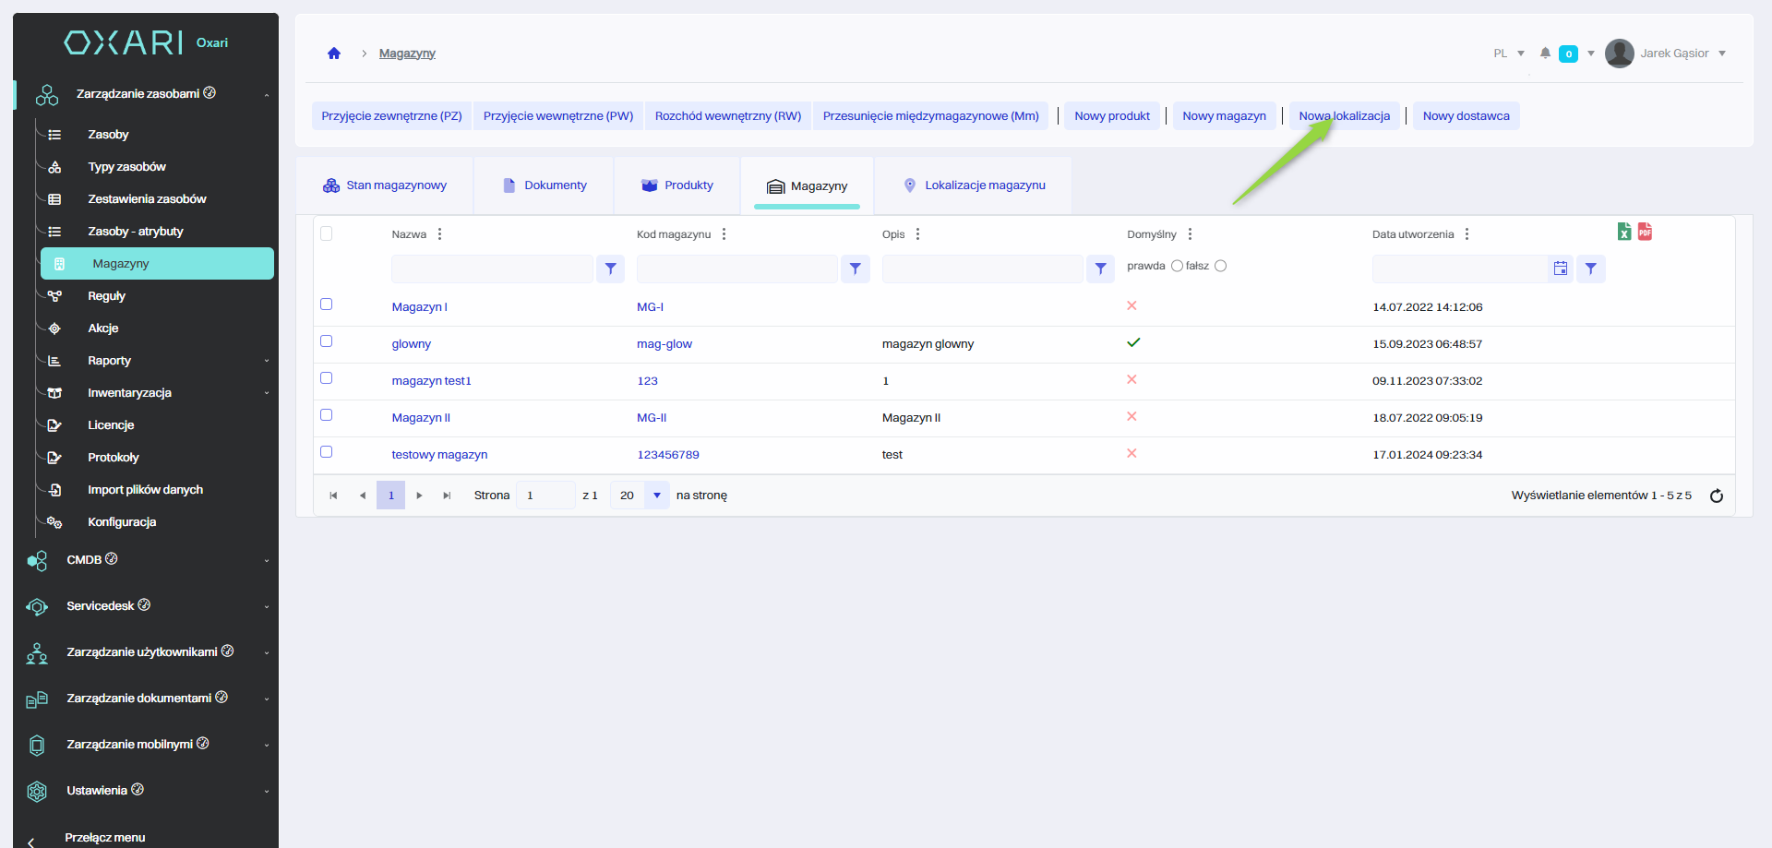Click the Kod magazynu filter input
1772x848 pixels.
click(x=736, y=269)
